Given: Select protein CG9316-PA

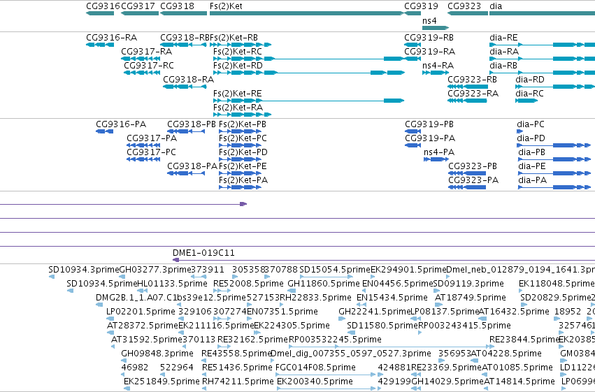Looking at the screenshot, I should [105, 131].
